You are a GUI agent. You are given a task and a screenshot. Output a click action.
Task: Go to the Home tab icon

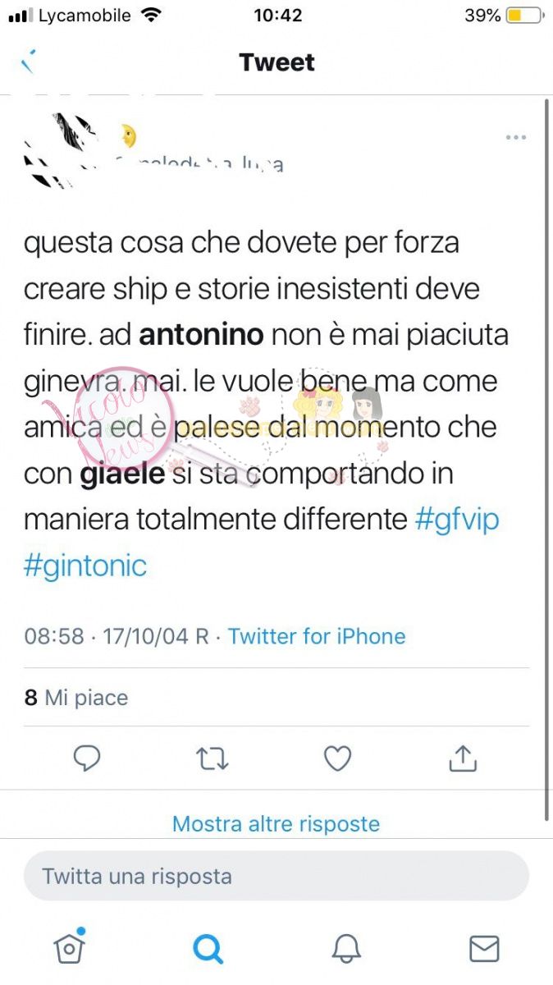[70, 947]
